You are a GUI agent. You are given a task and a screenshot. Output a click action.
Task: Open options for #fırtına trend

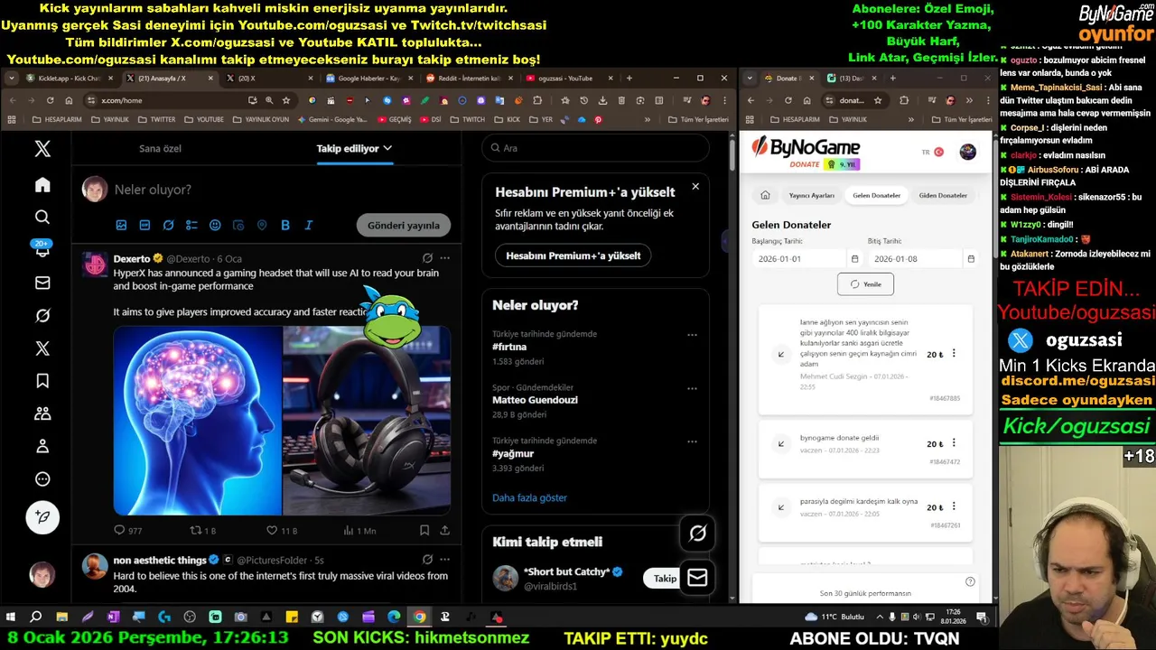click(692, 335)
